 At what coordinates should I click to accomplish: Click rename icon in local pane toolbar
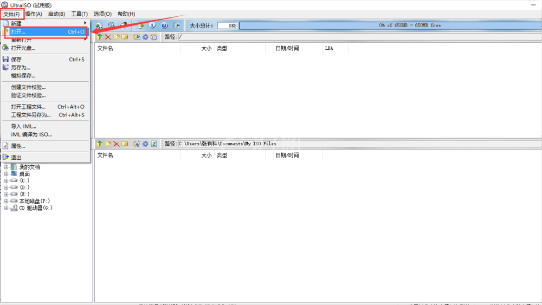pos(125,144)
